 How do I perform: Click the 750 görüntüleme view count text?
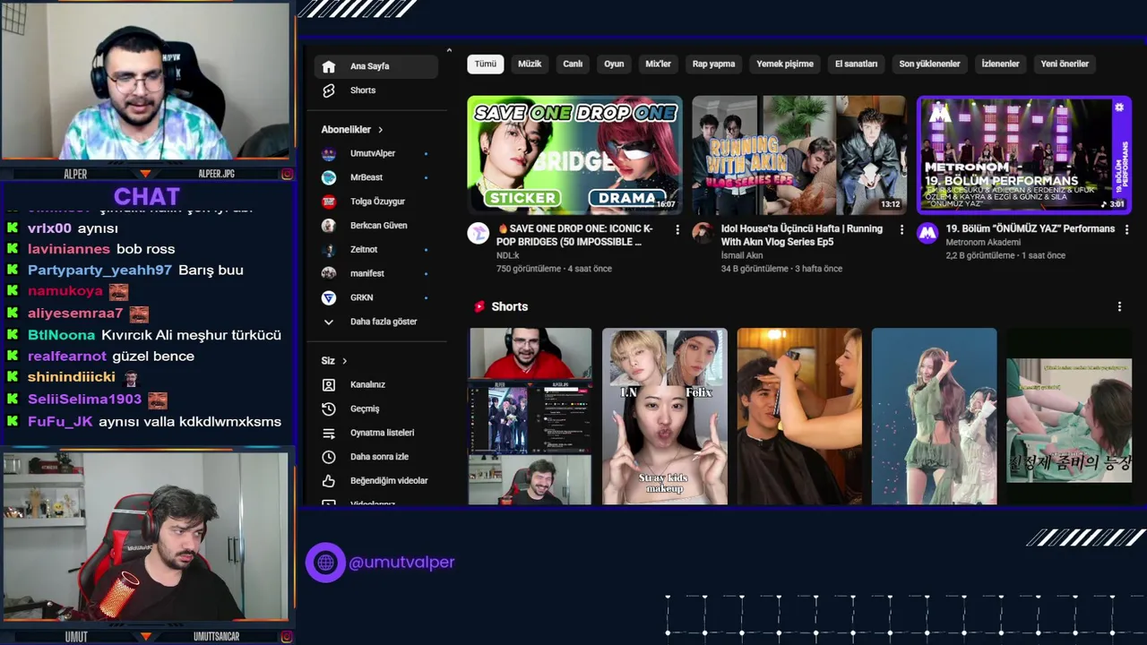529,269
